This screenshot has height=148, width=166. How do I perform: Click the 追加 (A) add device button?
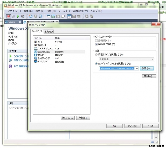68,118
